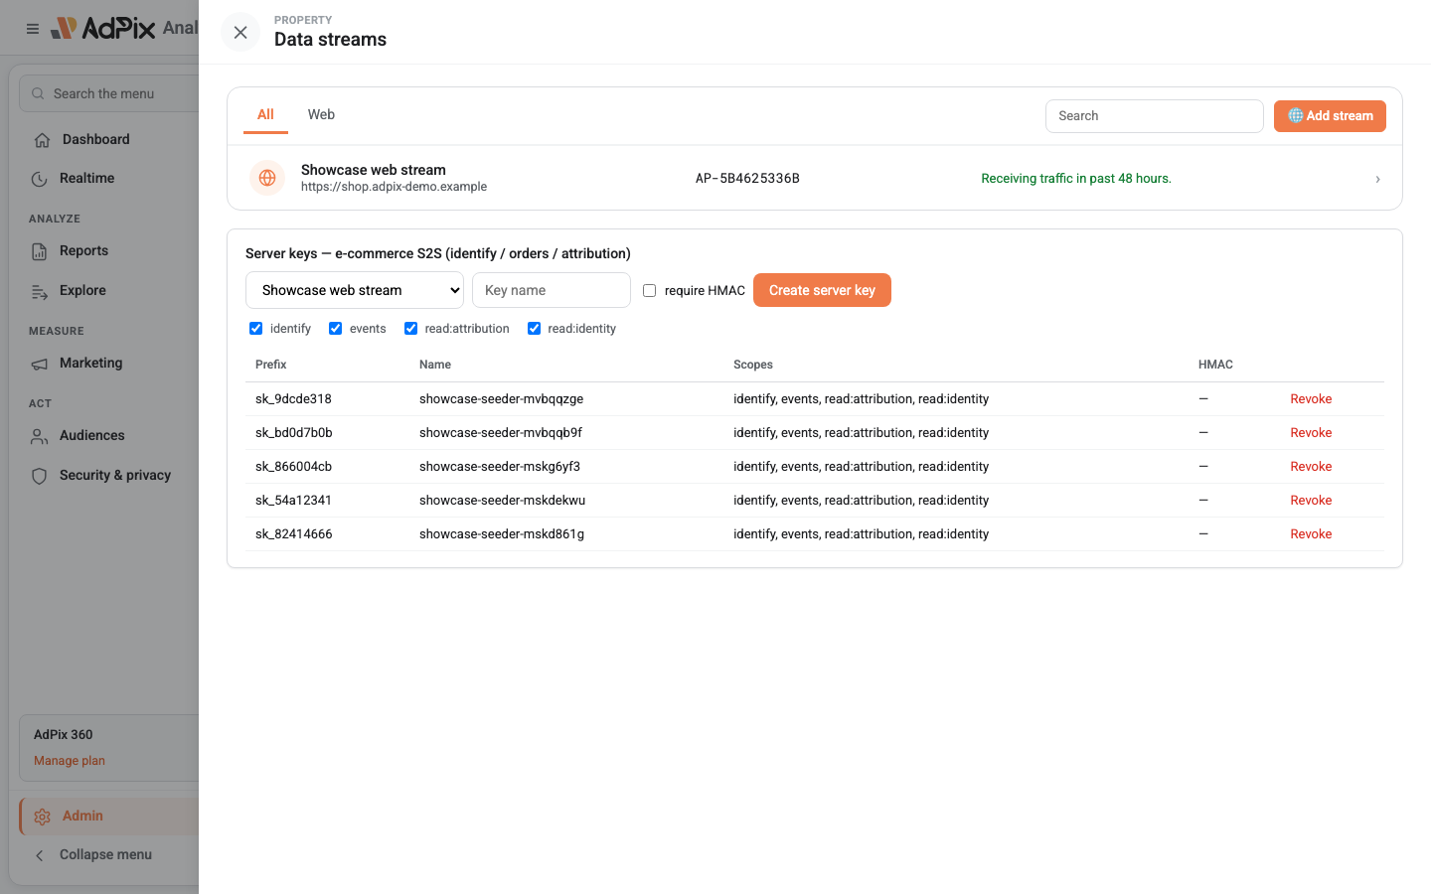Click the Marketing megaphone icon
Viewport: 1431px width, 894px height.
[40, 364]
